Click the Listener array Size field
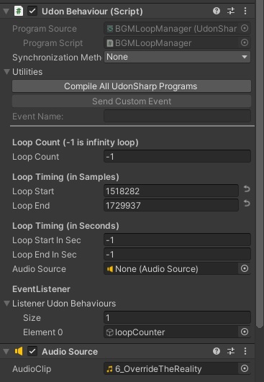 click(x=177, y=318)
